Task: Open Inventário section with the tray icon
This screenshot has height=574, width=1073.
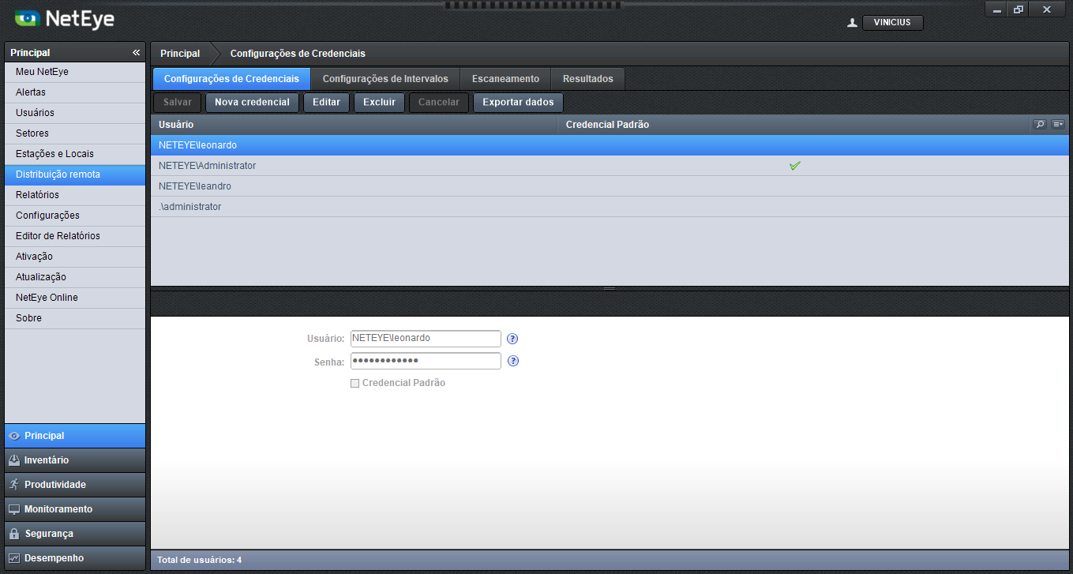Action: (x=75, y=460)
